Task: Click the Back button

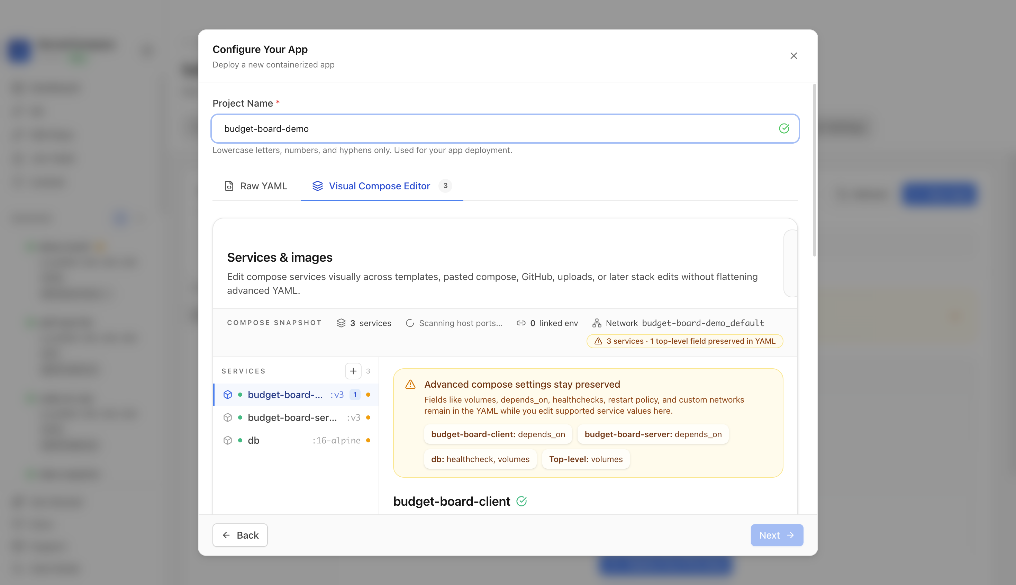Action: click(x=240, y=535)
